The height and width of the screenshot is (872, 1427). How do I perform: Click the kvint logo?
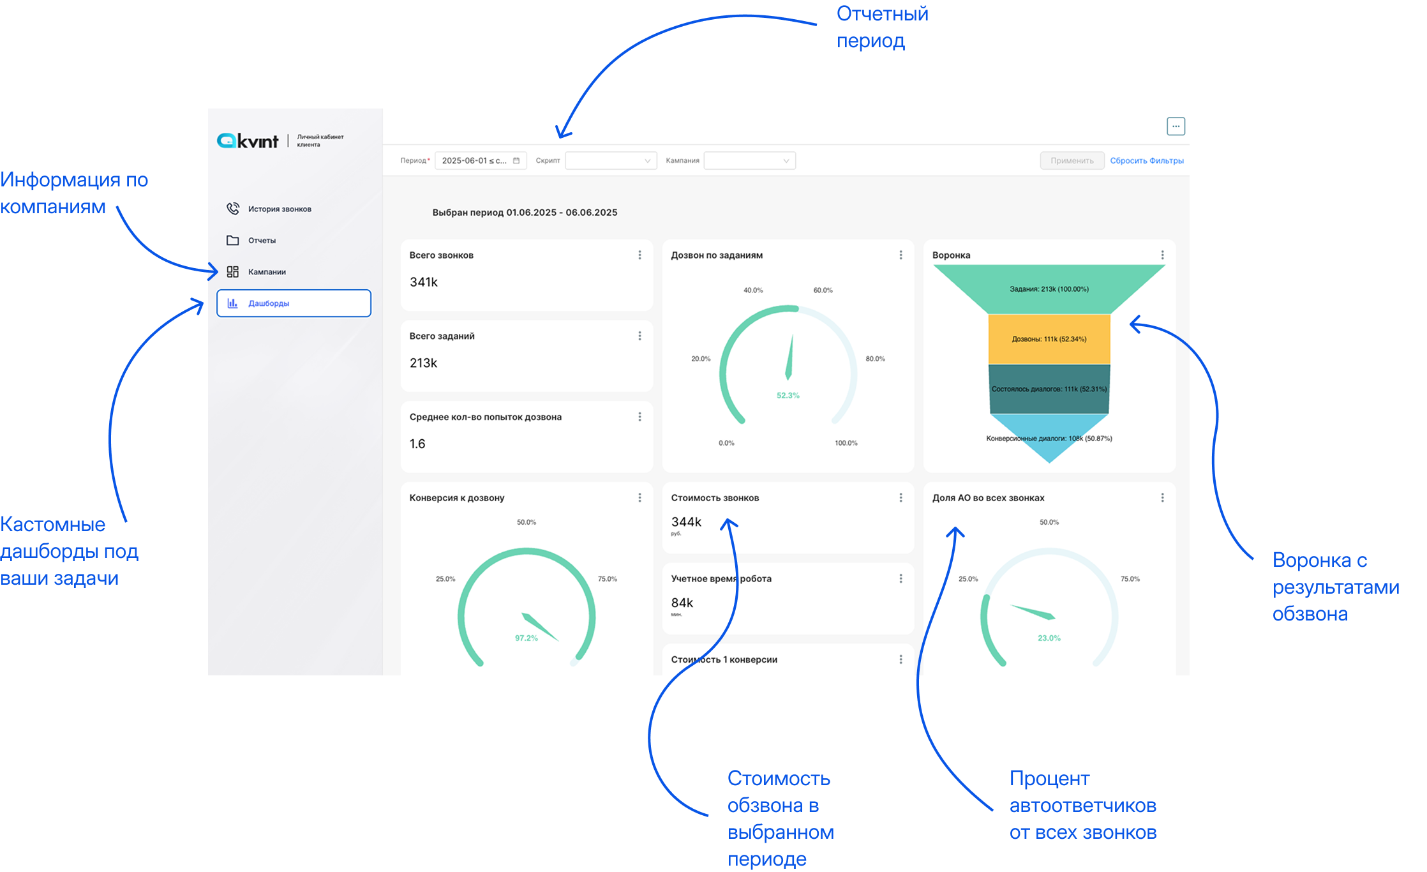[x=248, y=140]
